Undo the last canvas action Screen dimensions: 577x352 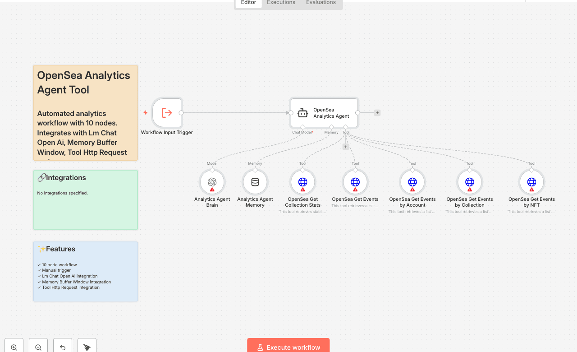pyautogui.click(x=62, y=345)
